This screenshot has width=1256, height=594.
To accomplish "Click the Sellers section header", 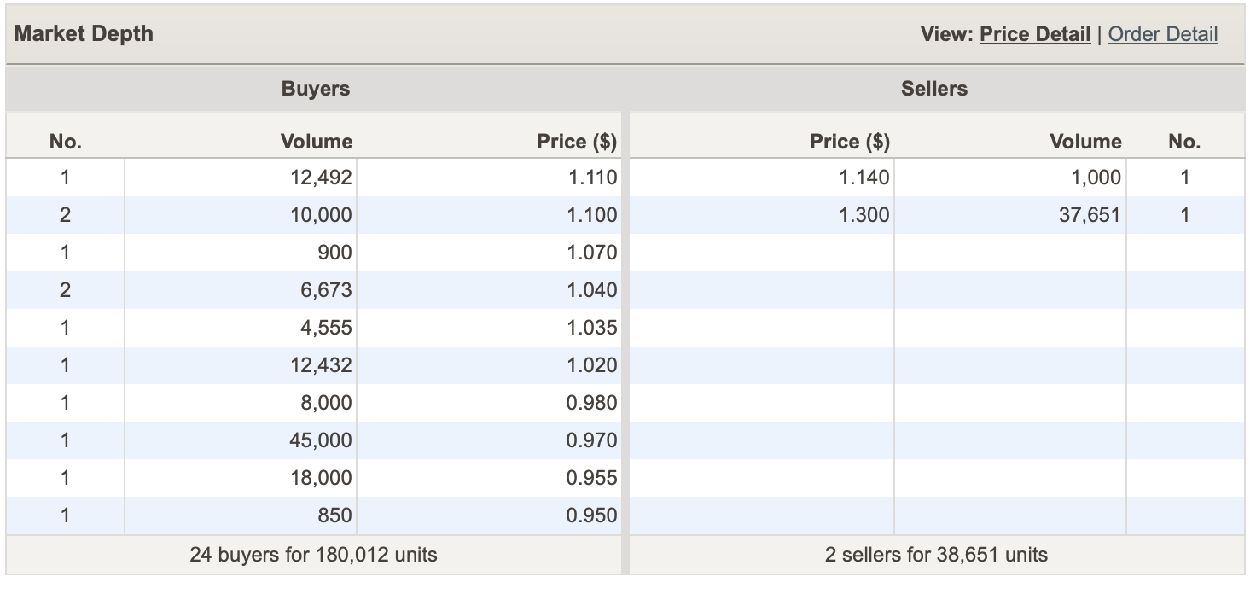I will pos(933,89).
